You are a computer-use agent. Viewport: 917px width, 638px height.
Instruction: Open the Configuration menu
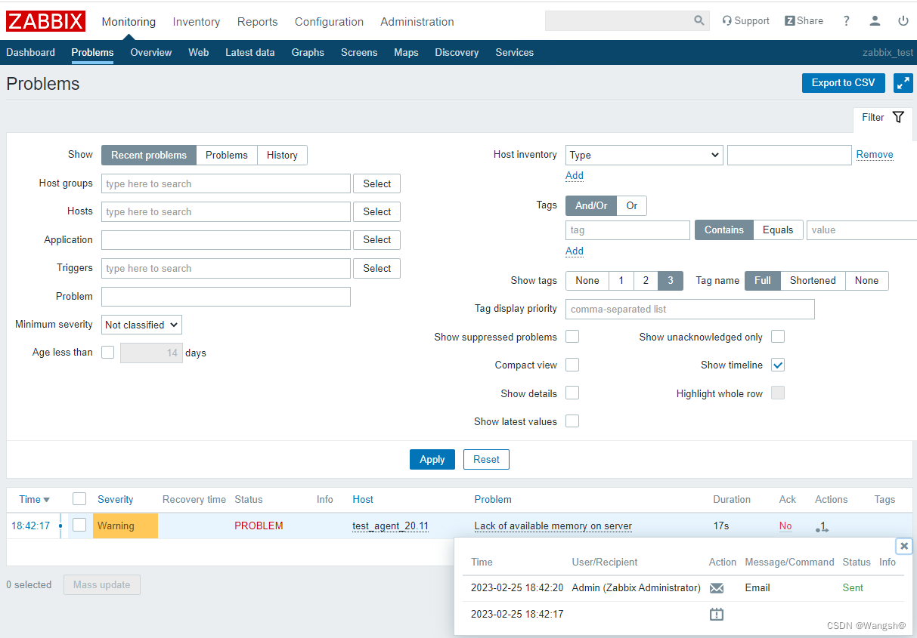(329, 22)
